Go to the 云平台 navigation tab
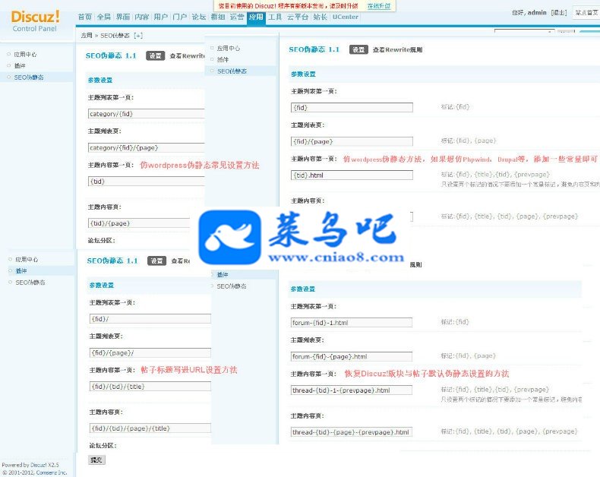Screen dimensions: 600x477 tap(297, 17)
